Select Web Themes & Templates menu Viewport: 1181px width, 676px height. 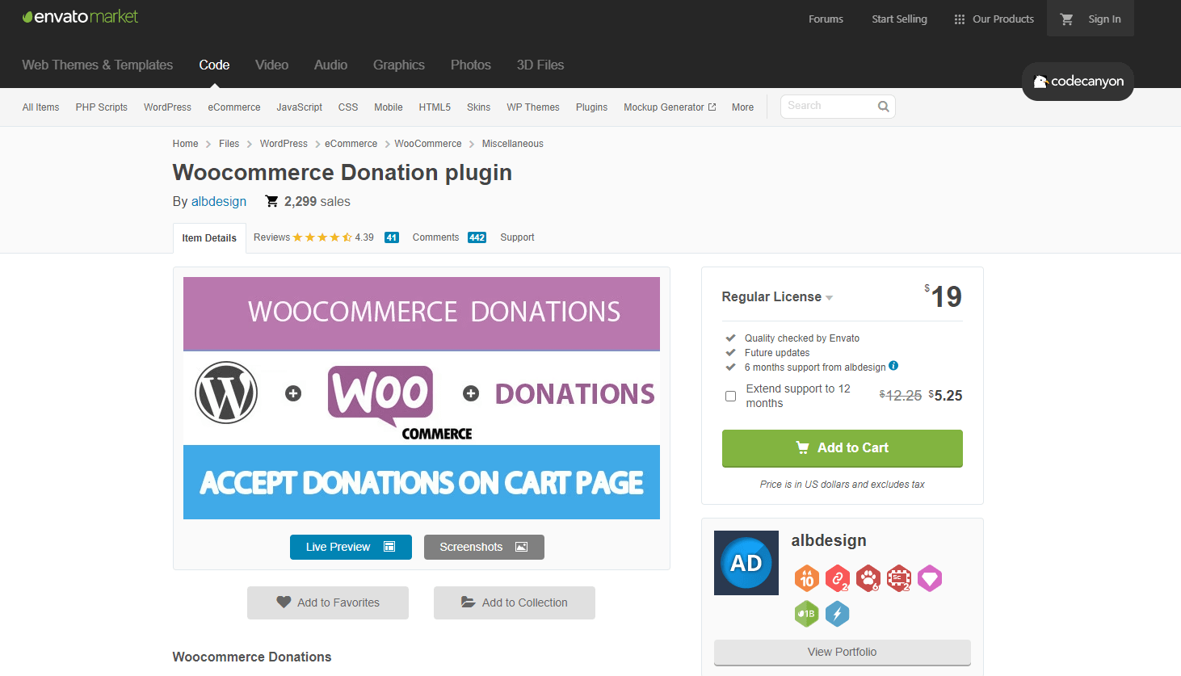(x=98, y=65)
